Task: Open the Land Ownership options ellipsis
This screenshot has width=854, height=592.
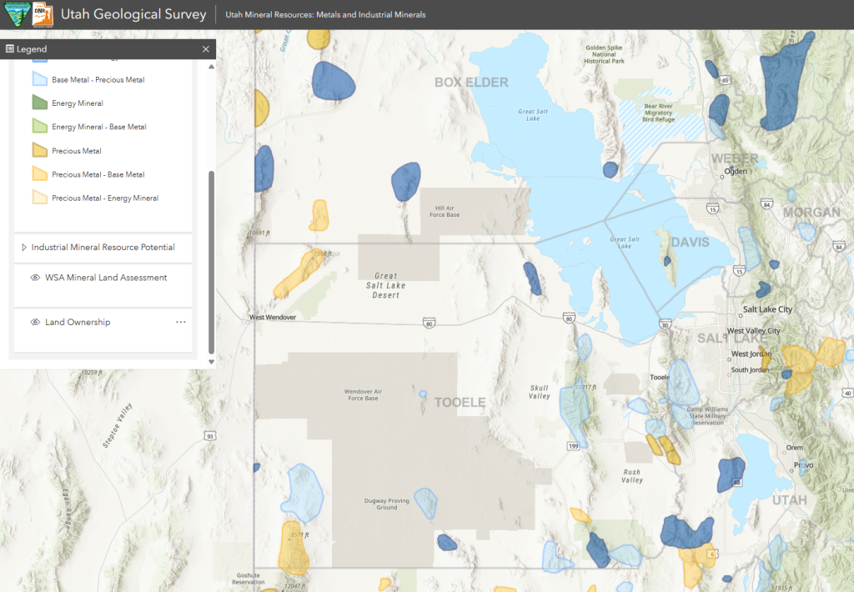Action: (180, 322)
